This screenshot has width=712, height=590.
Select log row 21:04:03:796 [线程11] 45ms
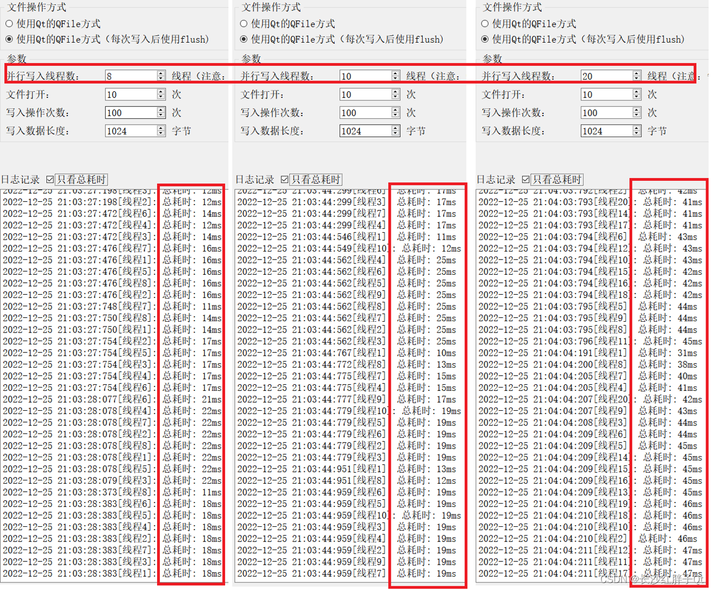(591, 341)
